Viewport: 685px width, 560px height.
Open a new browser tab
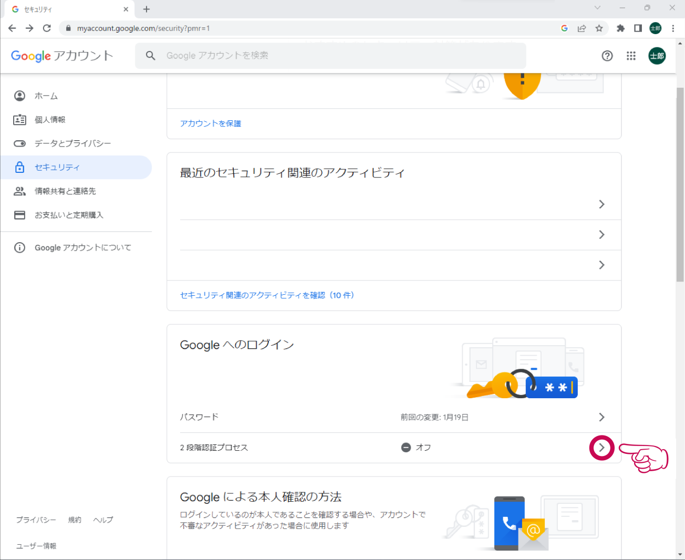point(147,9)
